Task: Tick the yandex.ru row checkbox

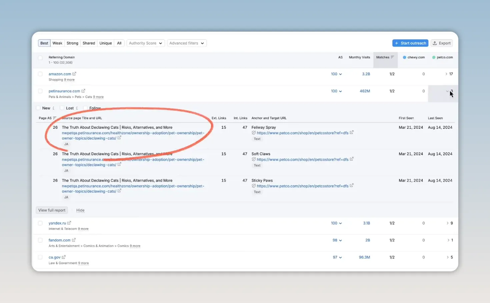Action: [40, 223]
